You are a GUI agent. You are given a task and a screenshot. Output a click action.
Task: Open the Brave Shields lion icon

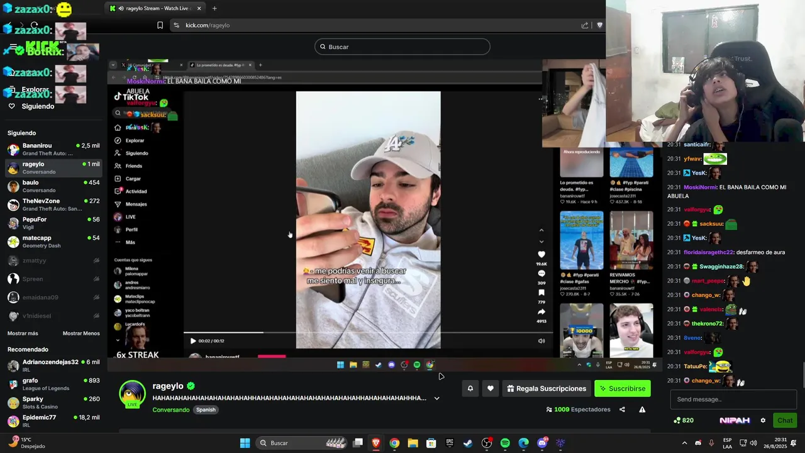pos(599,25)
